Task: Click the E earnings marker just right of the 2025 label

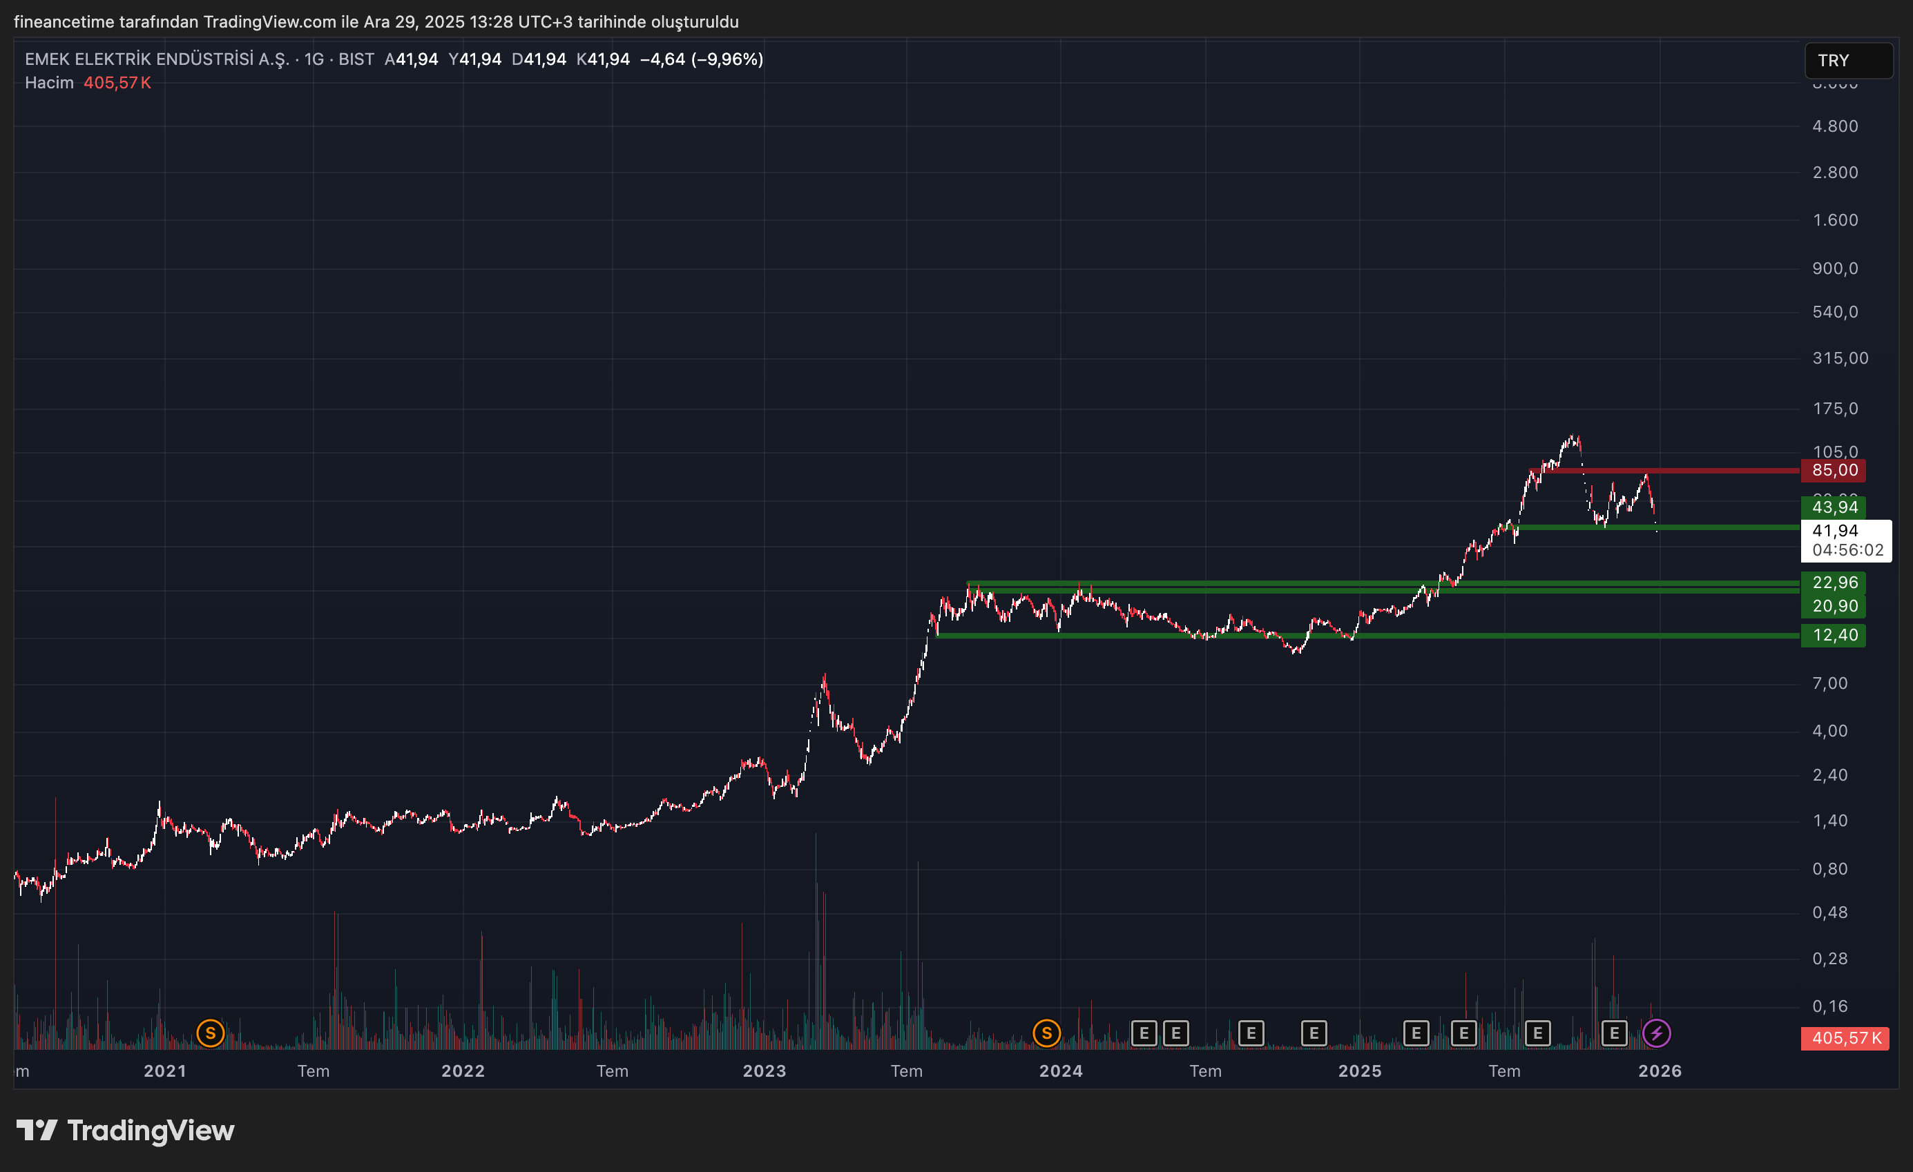Action: (1415, 1033)
